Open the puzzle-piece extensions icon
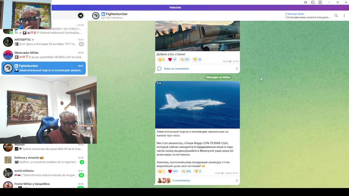This screenshot has width=349, height=196. [313, 2]
